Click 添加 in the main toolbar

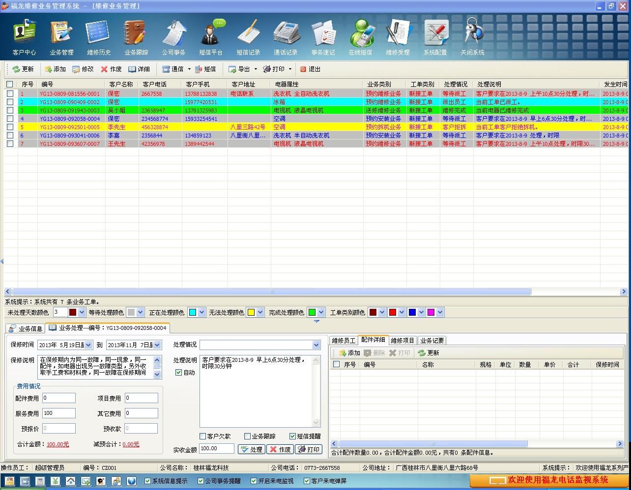55,69
